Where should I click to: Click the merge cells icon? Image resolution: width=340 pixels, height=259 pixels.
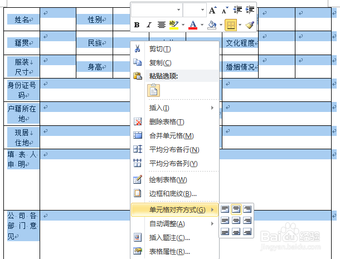pos(138,135)
